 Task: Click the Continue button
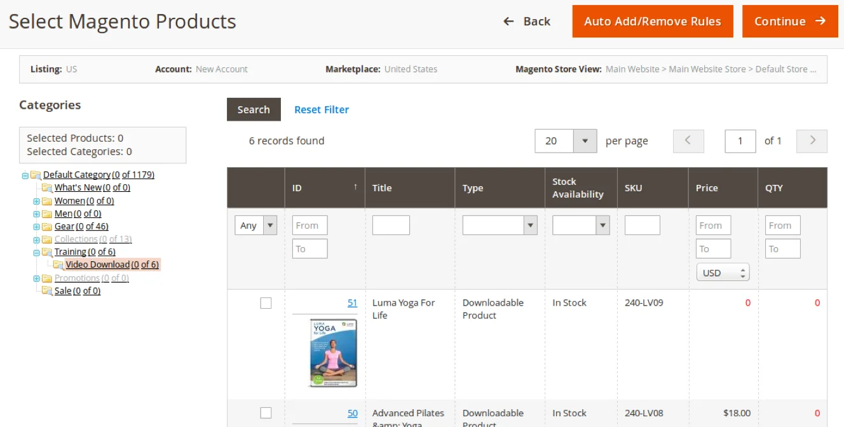pyautogui.click(x=790, y=21)
